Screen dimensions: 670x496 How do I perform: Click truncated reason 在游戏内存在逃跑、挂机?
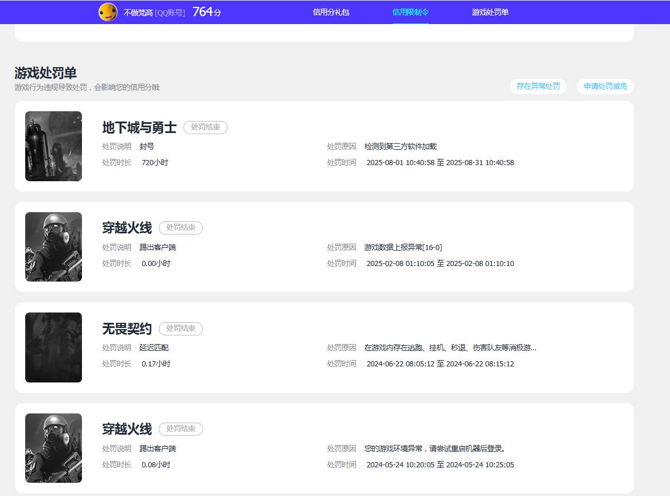coord(450,347)
